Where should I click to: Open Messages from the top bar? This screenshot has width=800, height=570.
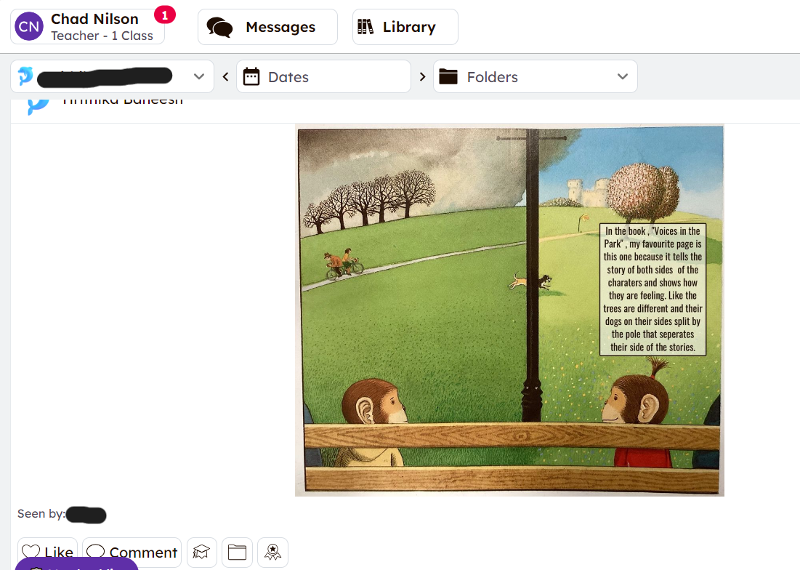[x=267, y=27]
